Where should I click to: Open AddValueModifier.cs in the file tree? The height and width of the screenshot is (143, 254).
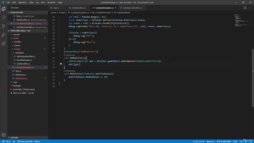[x=26, y=56]
